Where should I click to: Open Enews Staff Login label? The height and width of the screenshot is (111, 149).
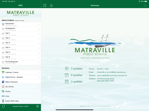(x=12, y=101)
